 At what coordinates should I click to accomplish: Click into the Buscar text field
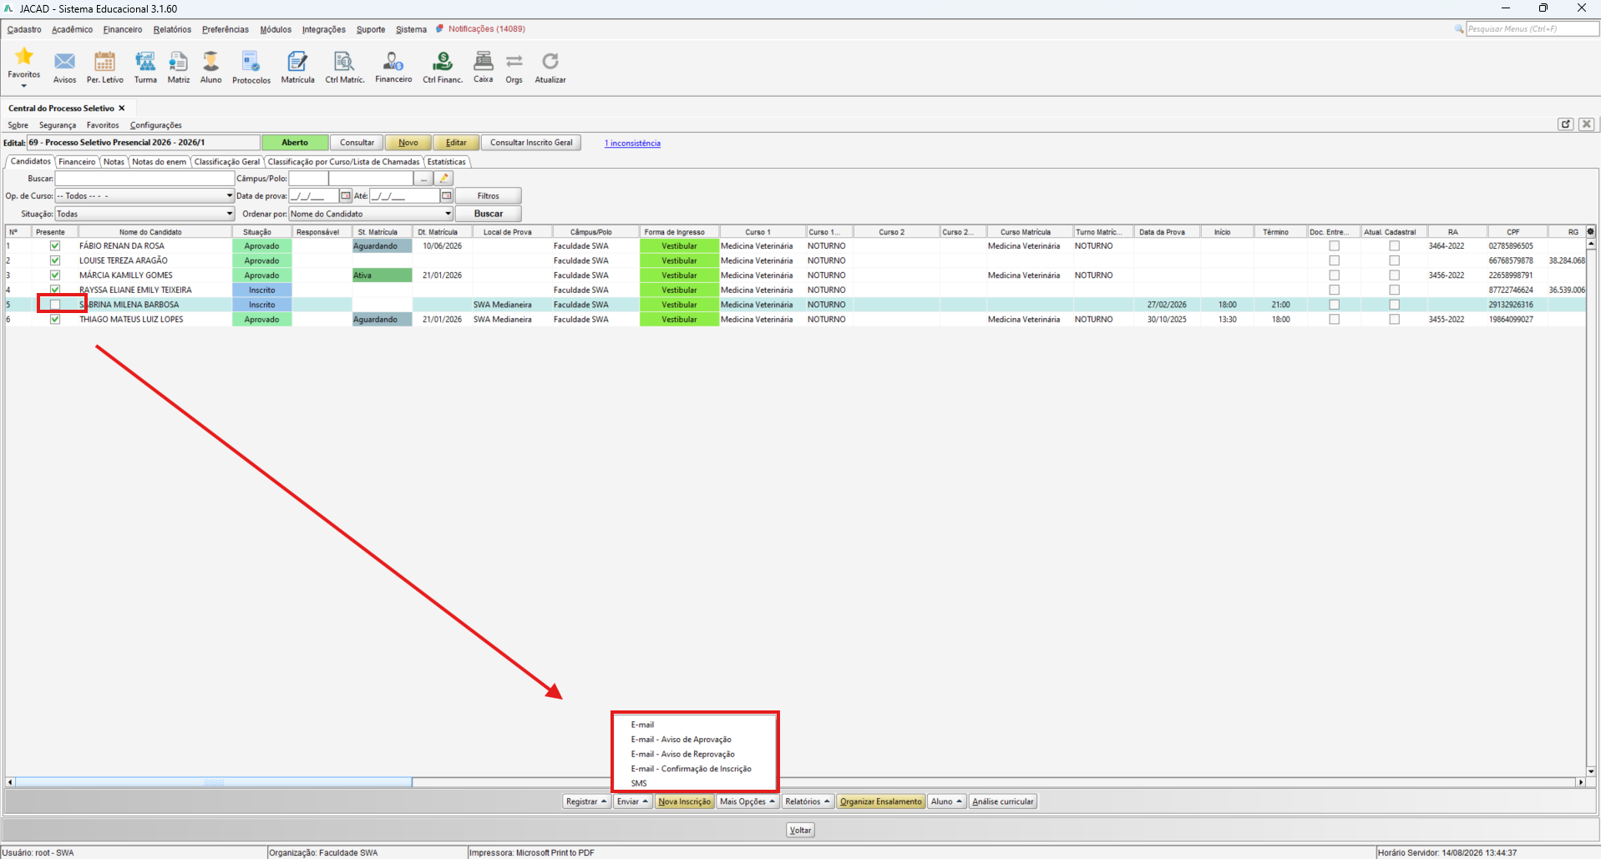[x=144, y=178]
